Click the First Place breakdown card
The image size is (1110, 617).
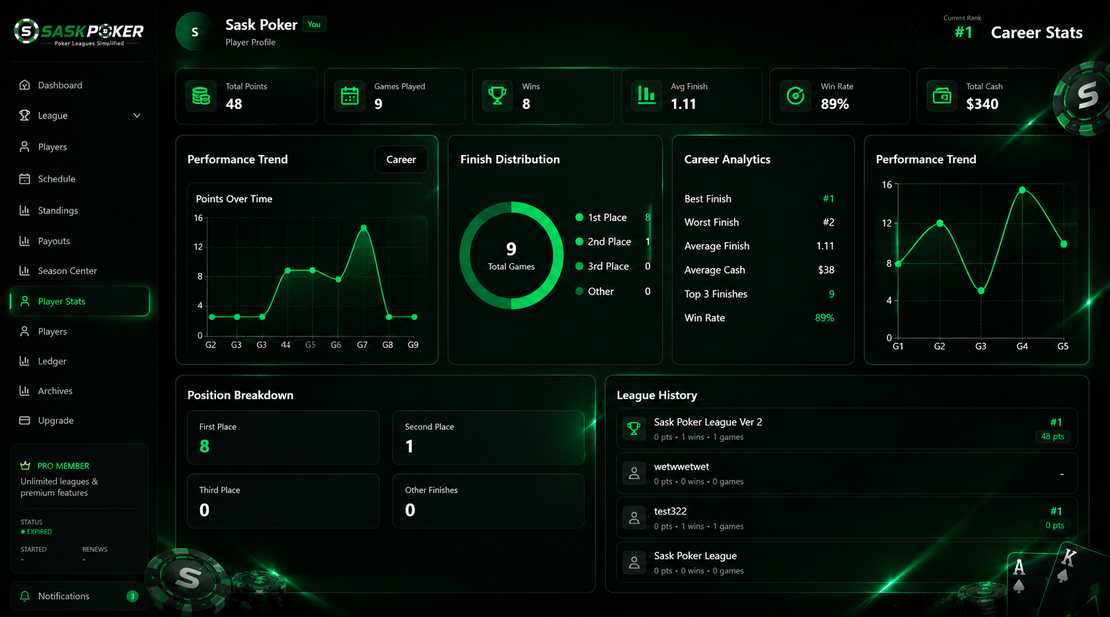pyautogui.click(x=283, y=438)
